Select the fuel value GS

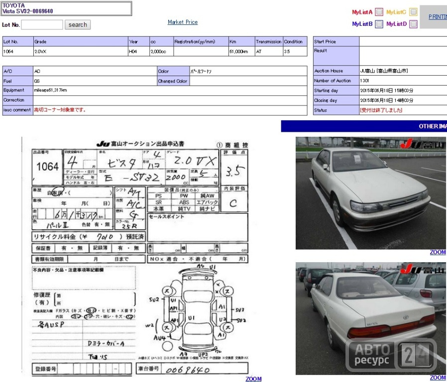[37, 81]
